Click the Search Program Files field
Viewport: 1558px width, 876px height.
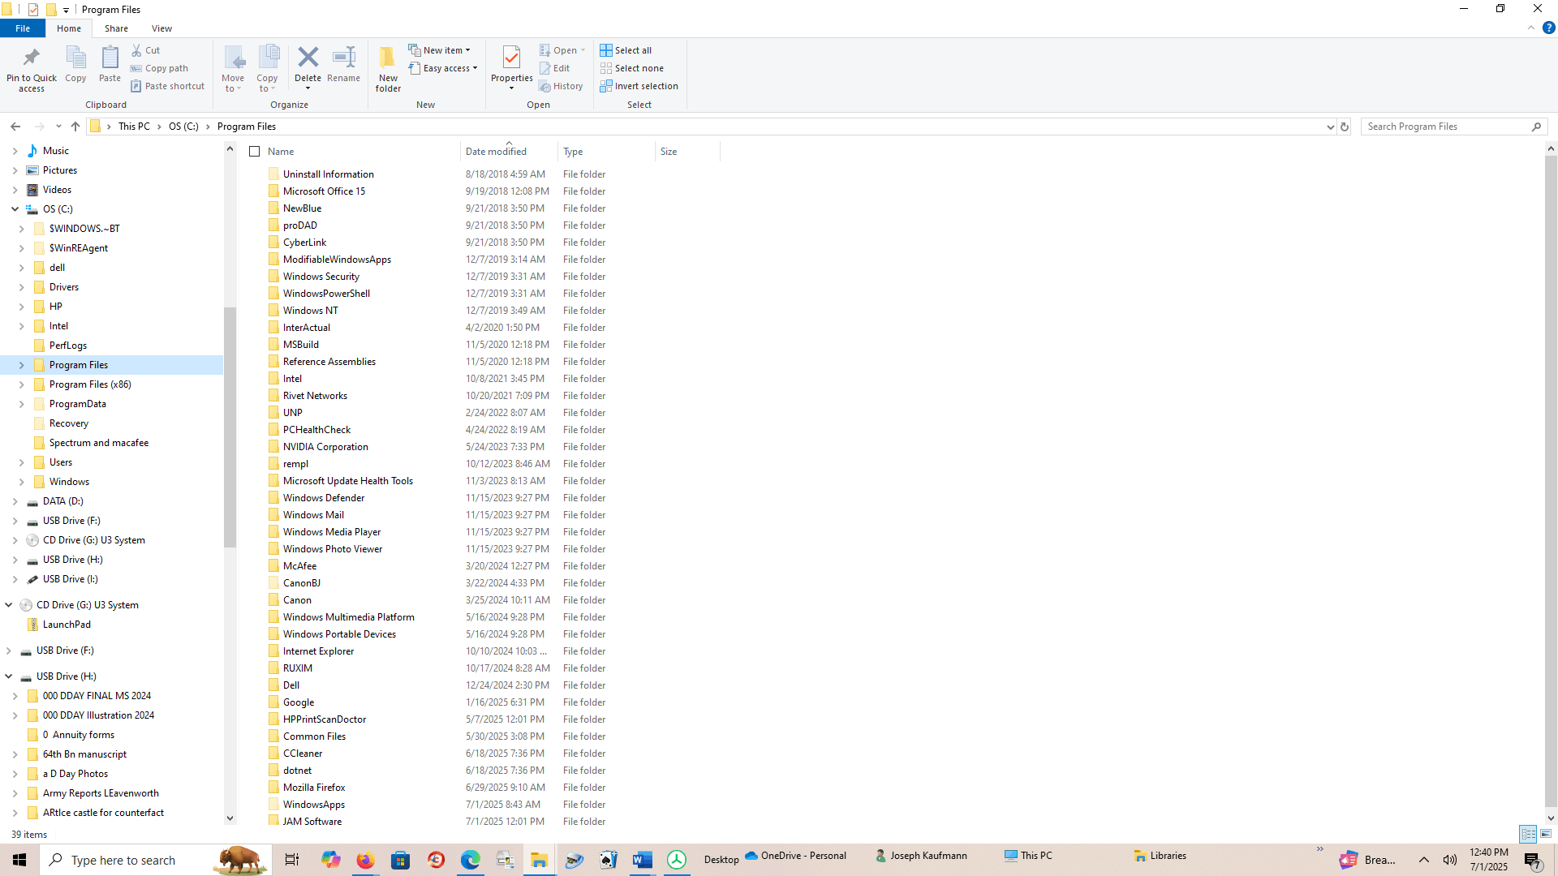[x=1453, y=127]
